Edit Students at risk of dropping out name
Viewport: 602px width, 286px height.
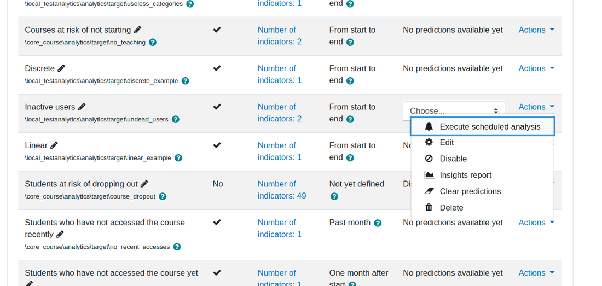144,184
